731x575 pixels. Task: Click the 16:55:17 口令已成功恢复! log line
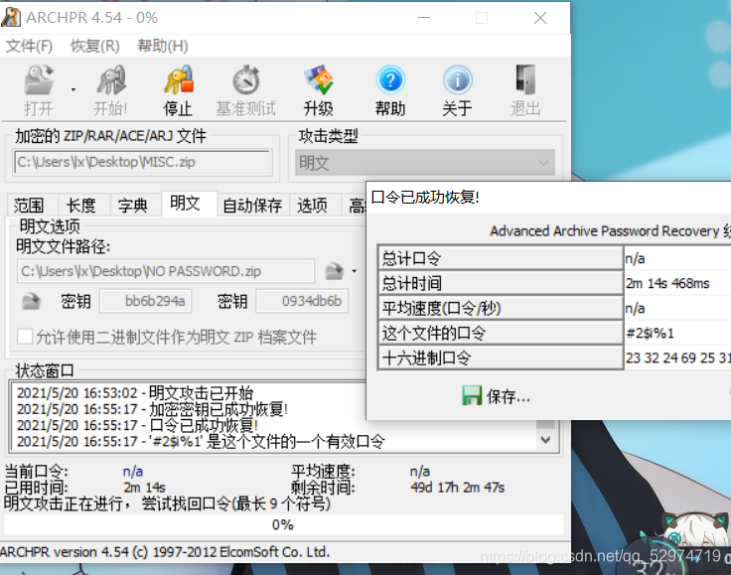point(137,425)
